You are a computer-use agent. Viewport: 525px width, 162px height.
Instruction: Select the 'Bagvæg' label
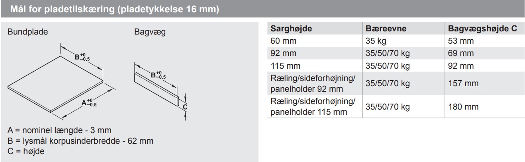(149, 32)
